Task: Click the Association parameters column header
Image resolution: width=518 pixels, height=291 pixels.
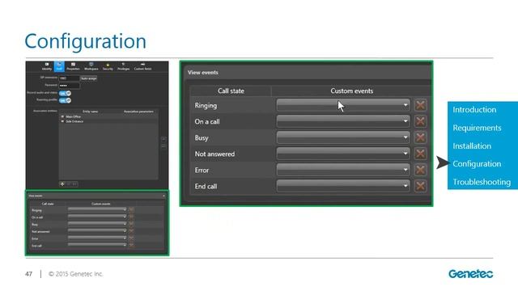Action: pos(138,112)
